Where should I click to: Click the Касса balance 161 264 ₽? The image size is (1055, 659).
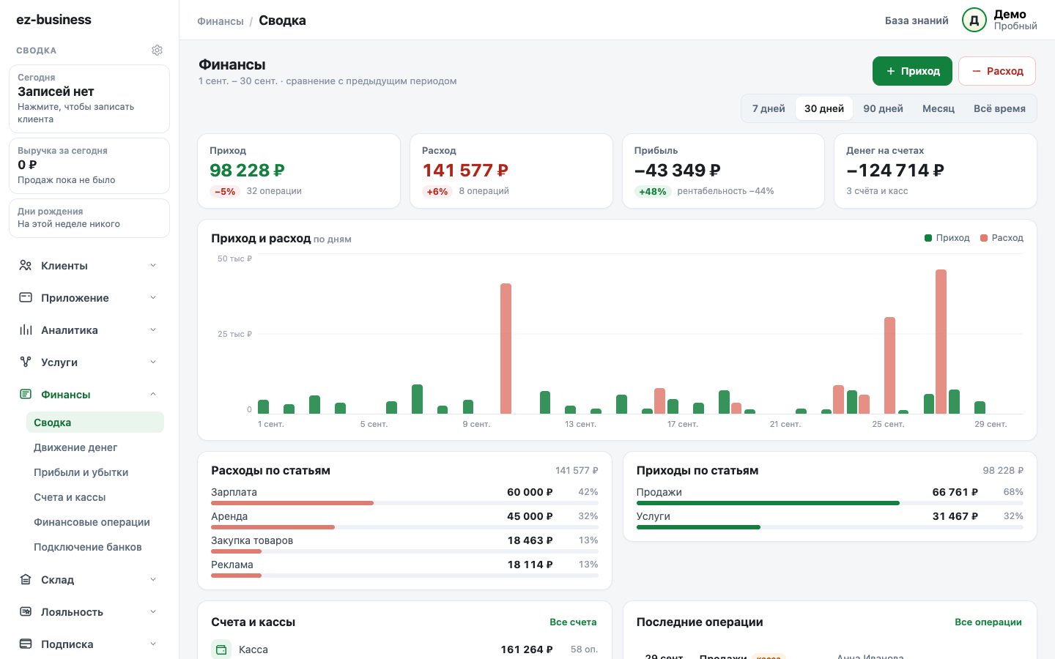[x=527, y=649]
